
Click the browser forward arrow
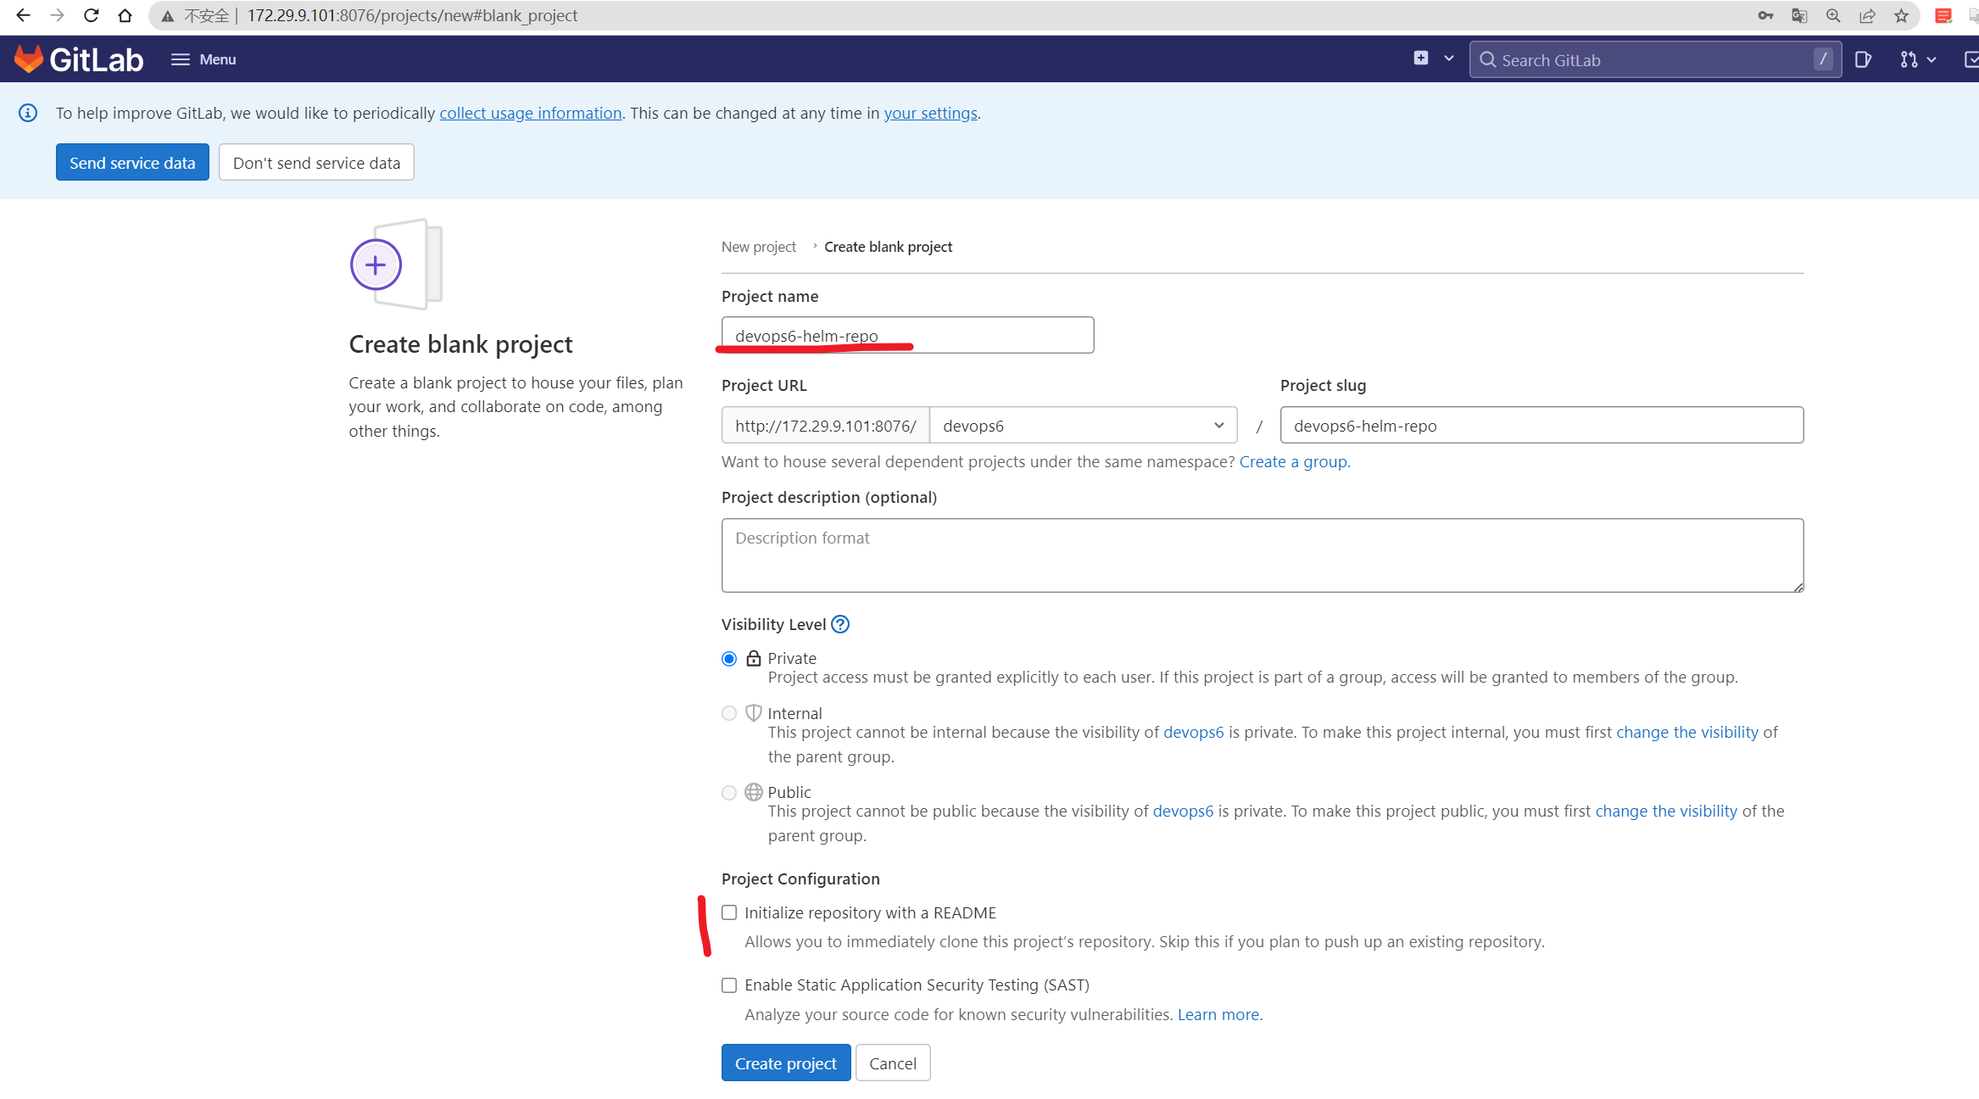pos(57,15)
